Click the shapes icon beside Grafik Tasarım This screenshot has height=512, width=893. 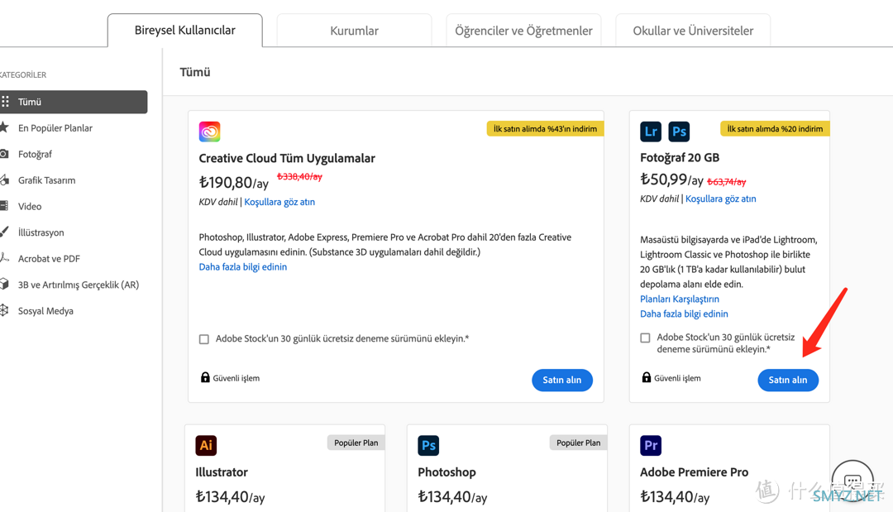(x=5, y=180)
